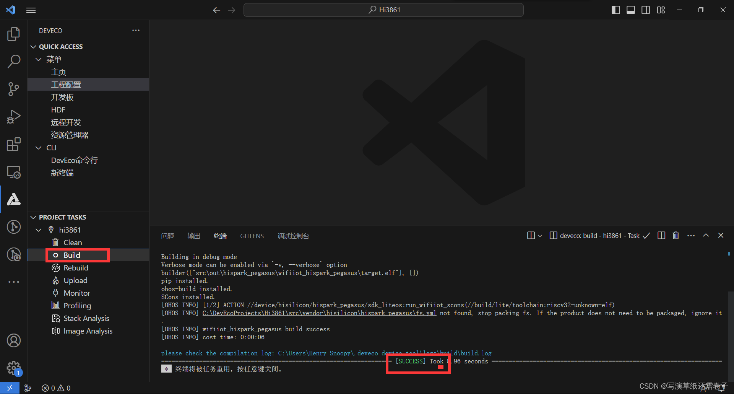Open GitLens Inspect activity bar icon
Viewport: 734px width, 394px height.
point(14,254)
